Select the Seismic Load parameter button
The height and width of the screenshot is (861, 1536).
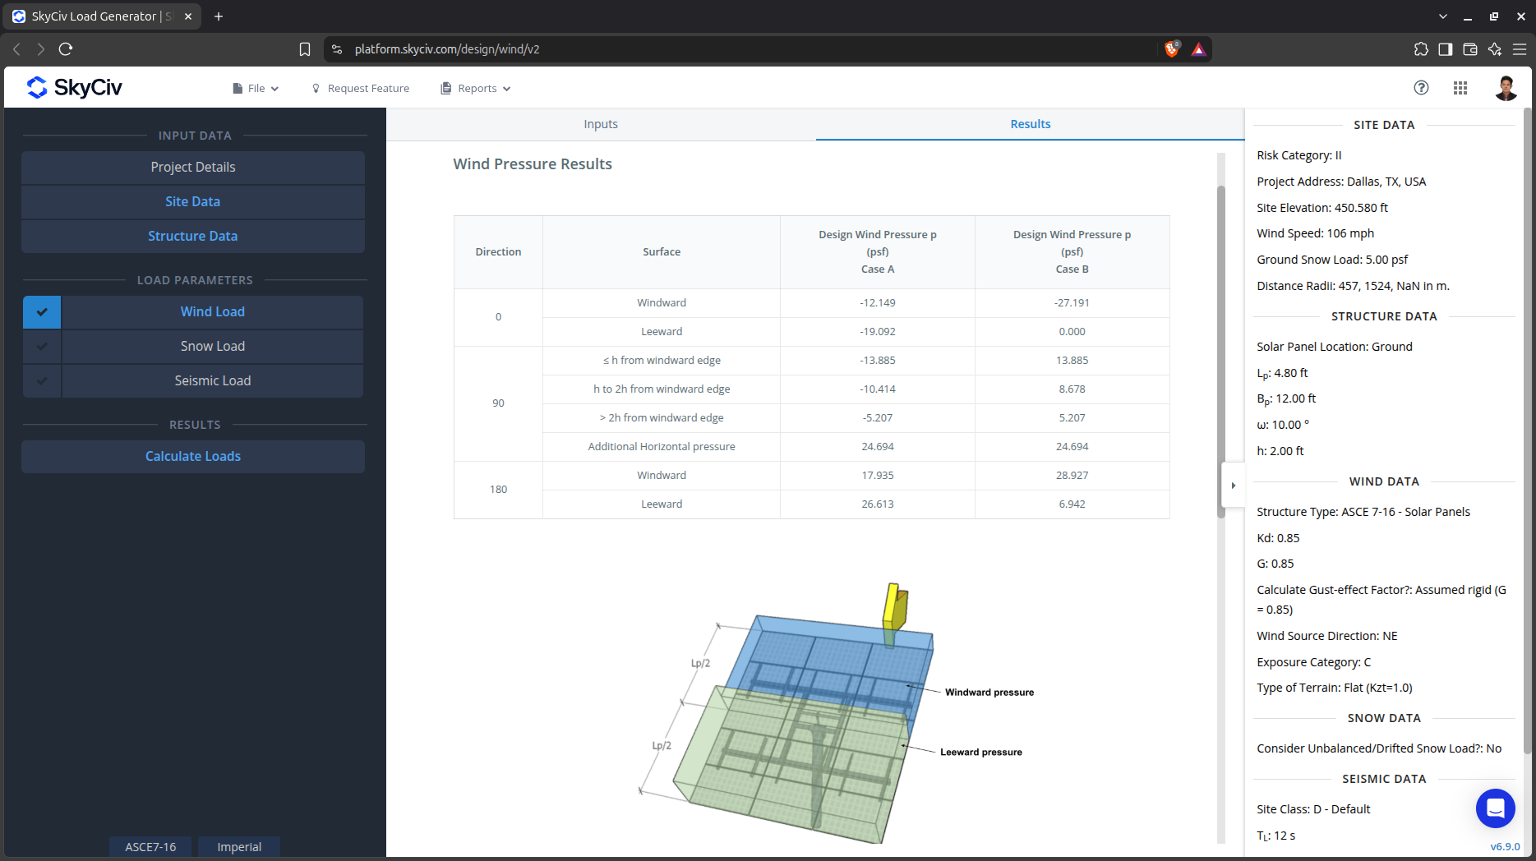pos(213,381)
